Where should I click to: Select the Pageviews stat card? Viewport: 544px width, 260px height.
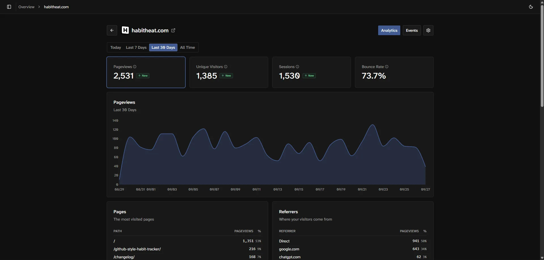[146, 72]
